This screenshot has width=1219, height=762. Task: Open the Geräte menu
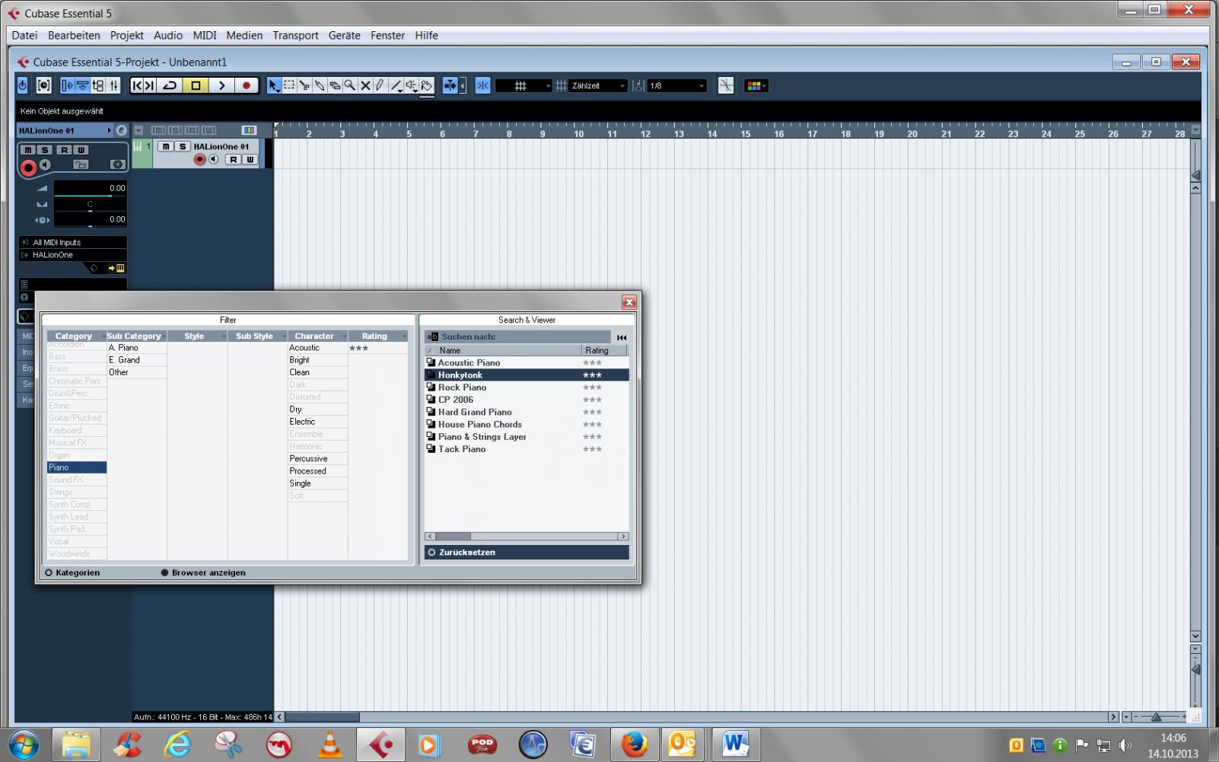point(344,35)
